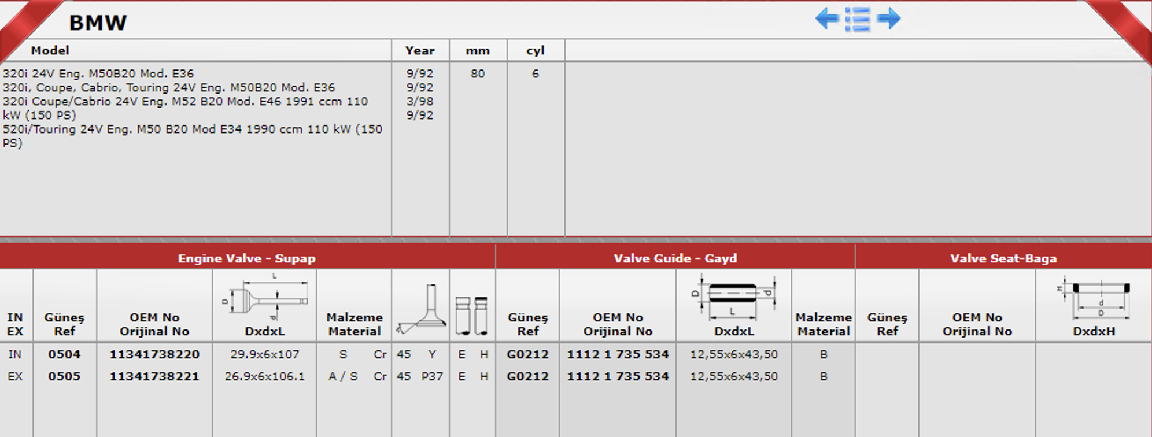Viewport: 1152px width, 437px height.
Task: Click the cylinder count 6
Action: click(536, 73)
